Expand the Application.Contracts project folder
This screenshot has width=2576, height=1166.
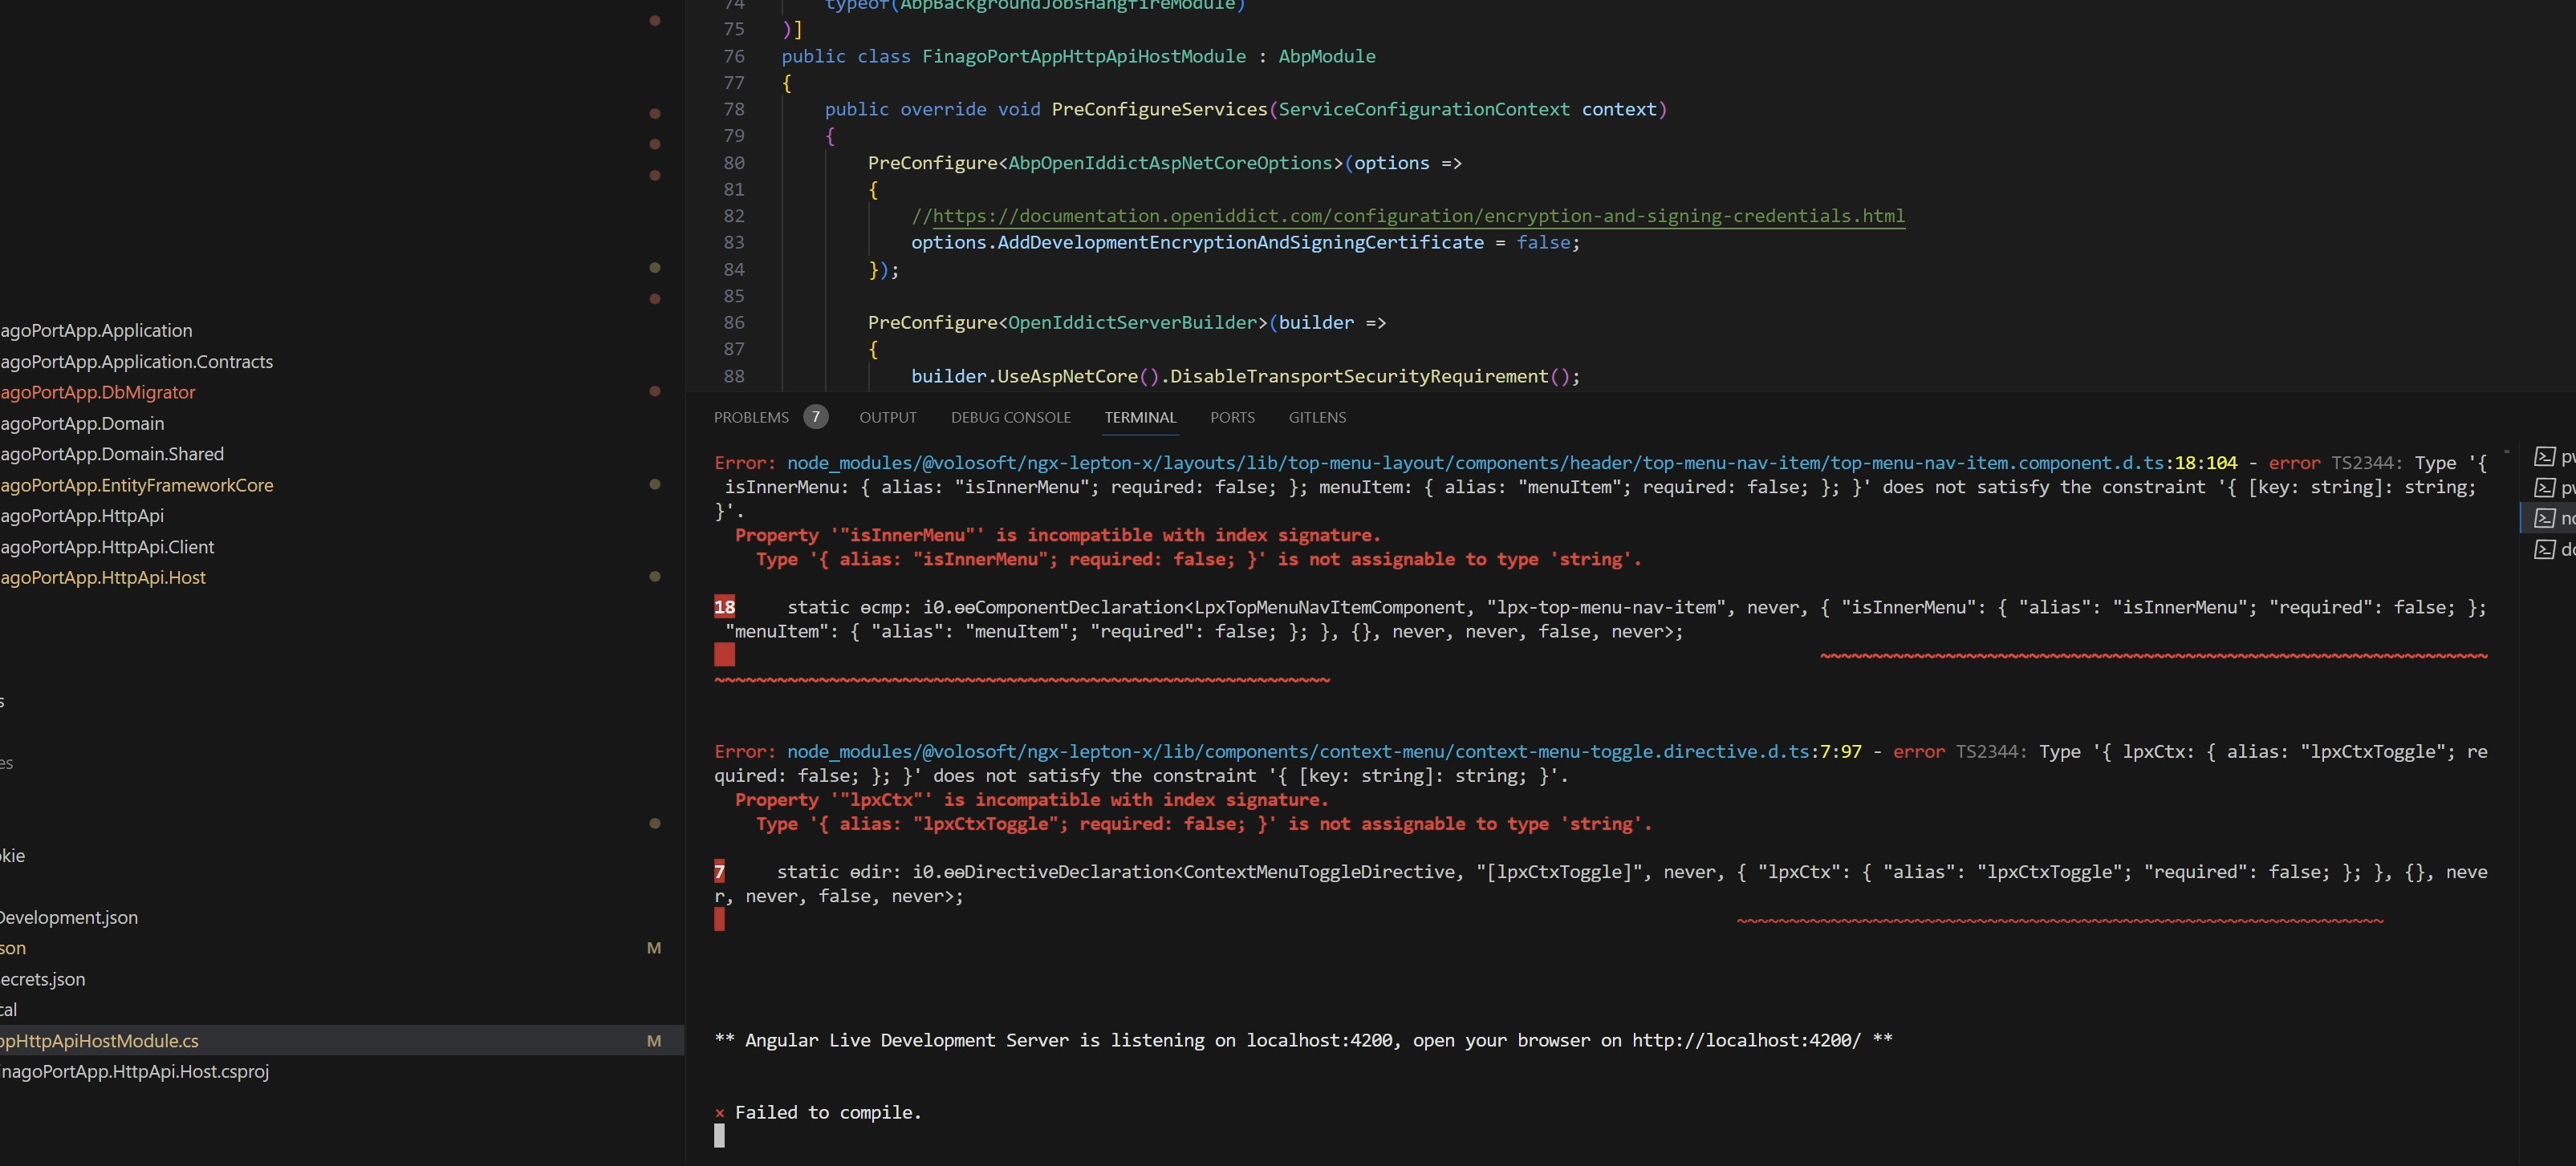(x=137, y=362)
